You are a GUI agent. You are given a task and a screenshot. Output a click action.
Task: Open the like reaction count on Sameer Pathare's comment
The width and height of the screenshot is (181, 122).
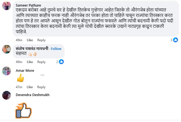tap(174, 40)
